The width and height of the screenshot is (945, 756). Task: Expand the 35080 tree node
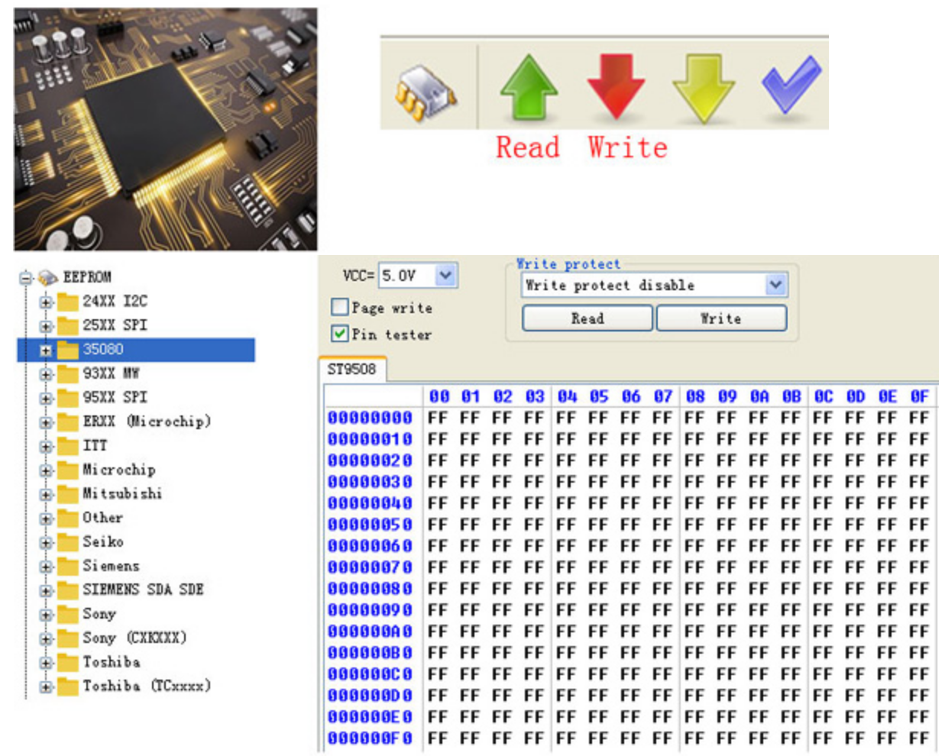click(x=46, y=351)
